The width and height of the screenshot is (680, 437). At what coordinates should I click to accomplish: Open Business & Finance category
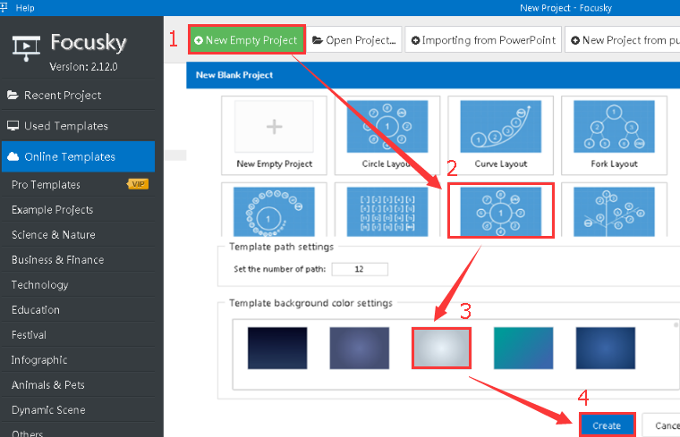78,260
